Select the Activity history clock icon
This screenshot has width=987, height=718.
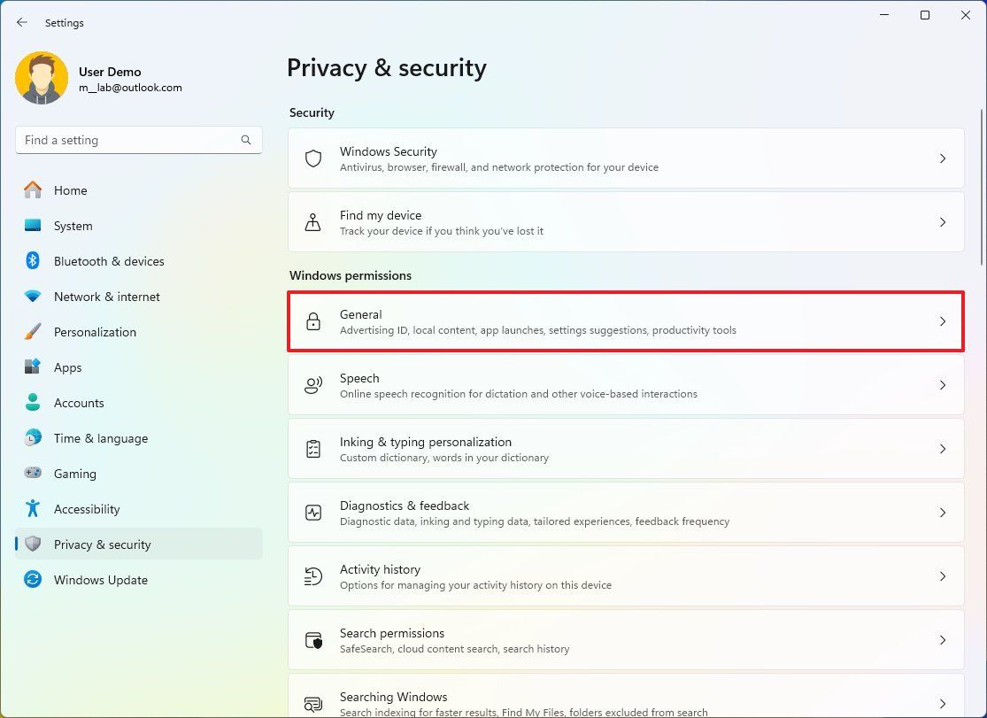tap(312, 576)
